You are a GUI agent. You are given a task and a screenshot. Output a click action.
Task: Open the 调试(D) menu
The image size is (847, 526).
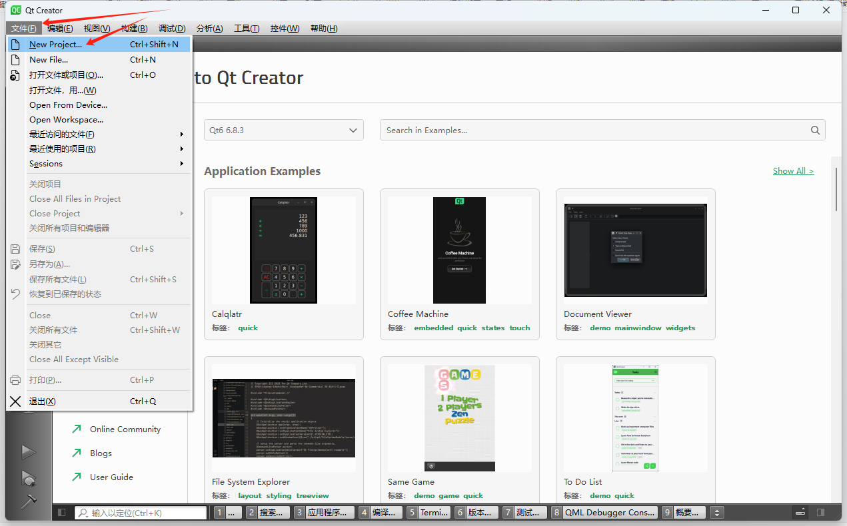pos(172,28)
